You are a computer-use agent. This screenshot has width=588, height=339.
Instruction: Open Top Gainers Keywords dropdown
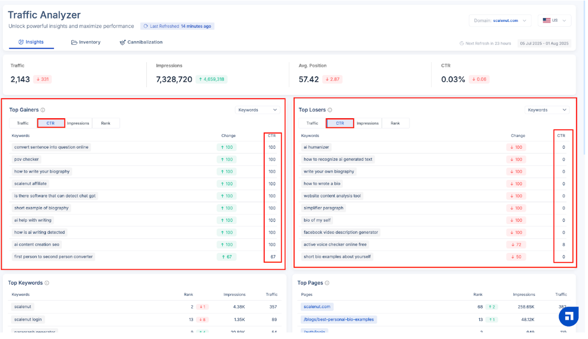258,110
